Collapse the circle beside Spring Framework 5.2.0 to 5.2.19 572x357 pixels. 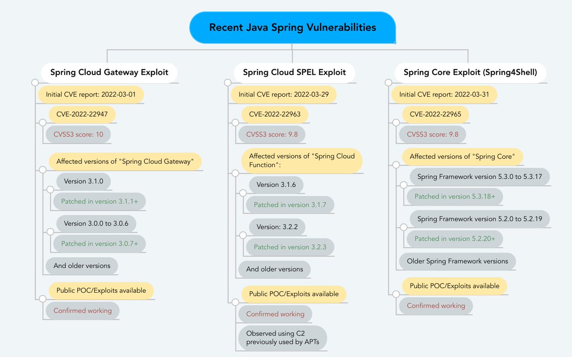coord(403,227)
